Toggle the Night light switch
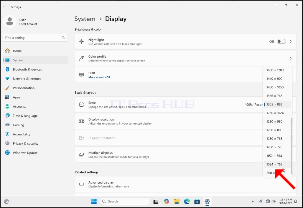The image size is (303, 208). (x=281, y=41)
